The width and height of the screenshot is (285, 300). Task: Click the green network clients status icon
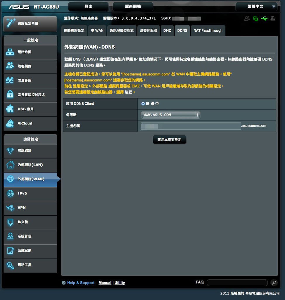coord(255,18)
